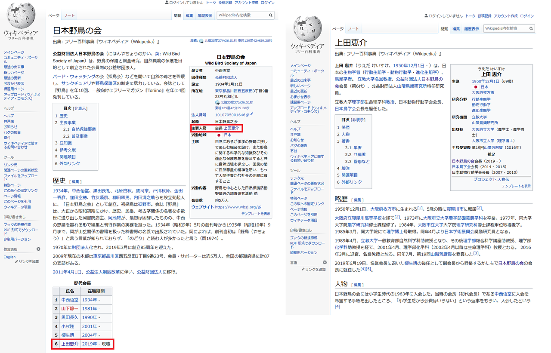This screenshot has width=551, height=353.
Task: Click ウィキデータ項目 in 日本野鳥の会 page sidebar
Action: 17,207
